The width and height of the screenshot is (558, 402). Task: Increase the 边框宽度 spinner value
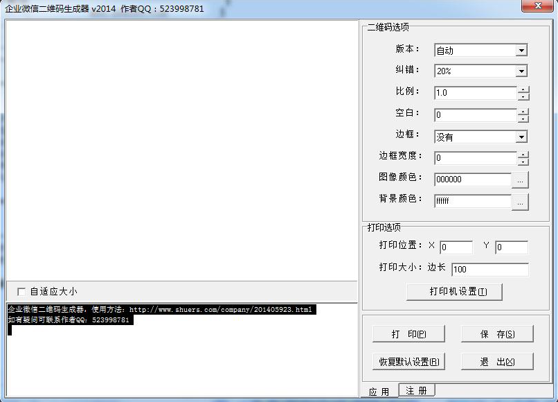[x=523, y=154]
